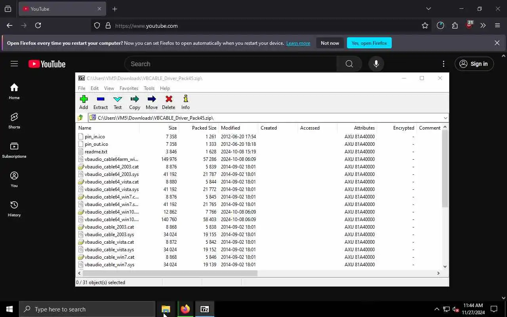Open 7-Zip Edit menu

point(95,88)
